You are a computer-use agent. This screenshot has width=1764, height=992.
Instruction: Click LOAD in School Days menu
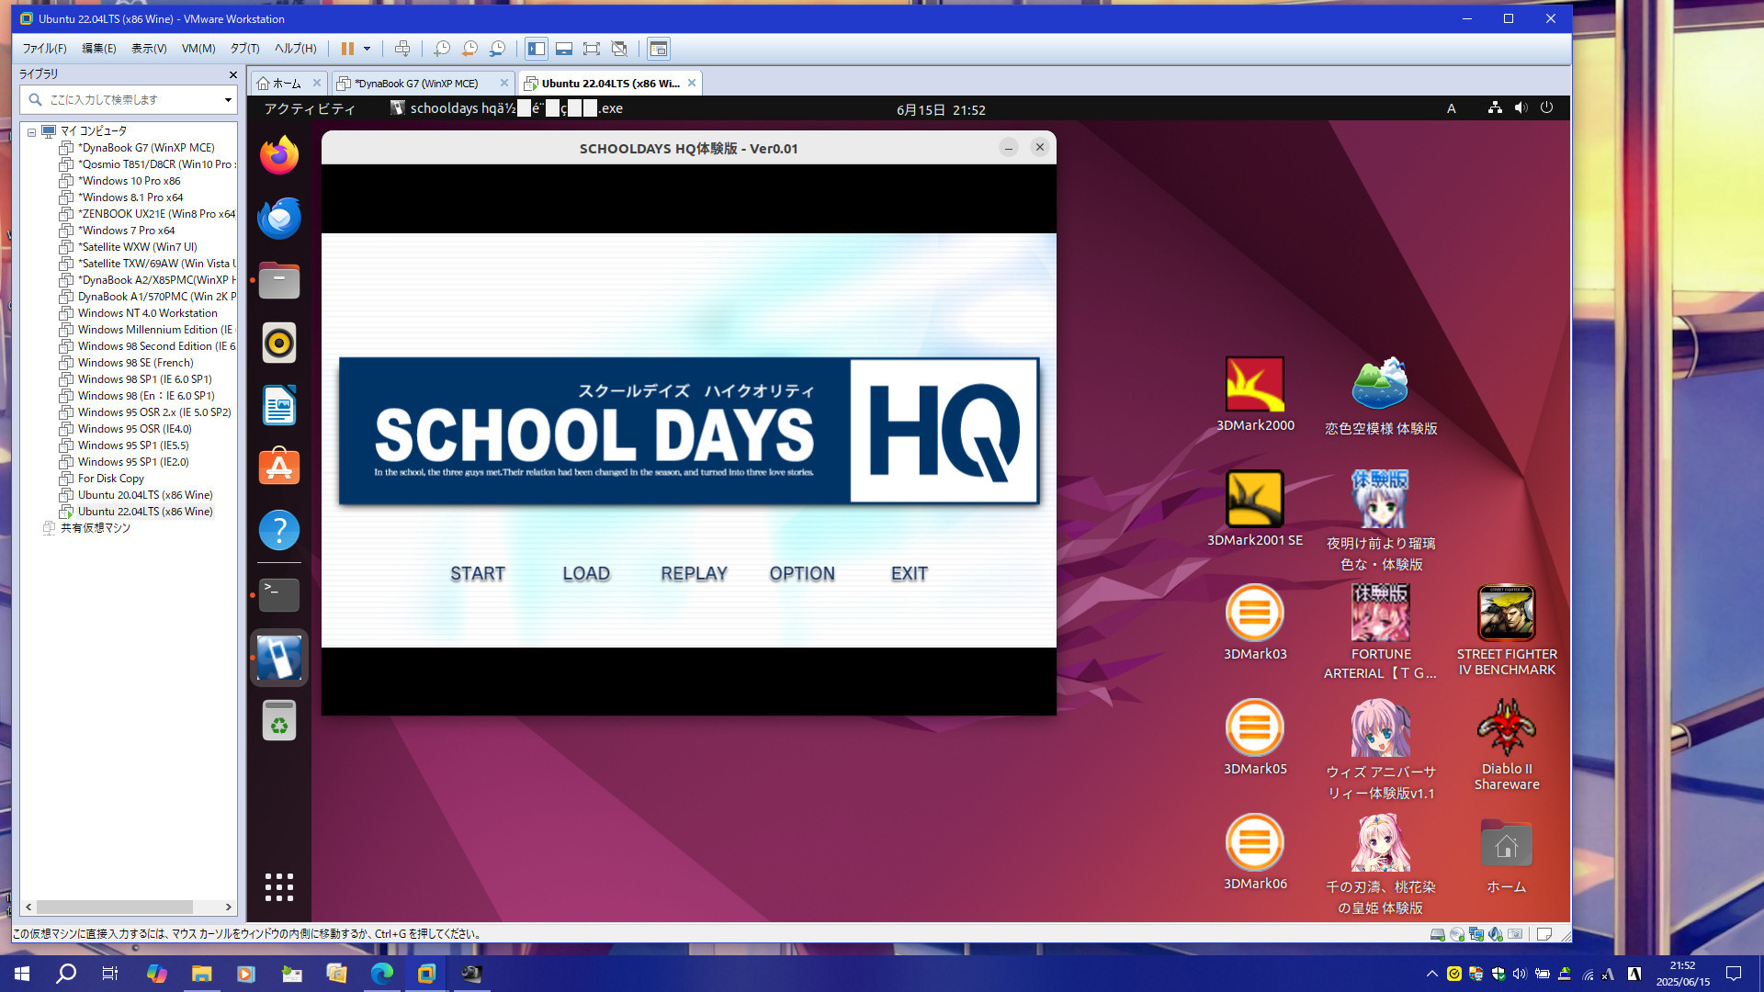586,574
